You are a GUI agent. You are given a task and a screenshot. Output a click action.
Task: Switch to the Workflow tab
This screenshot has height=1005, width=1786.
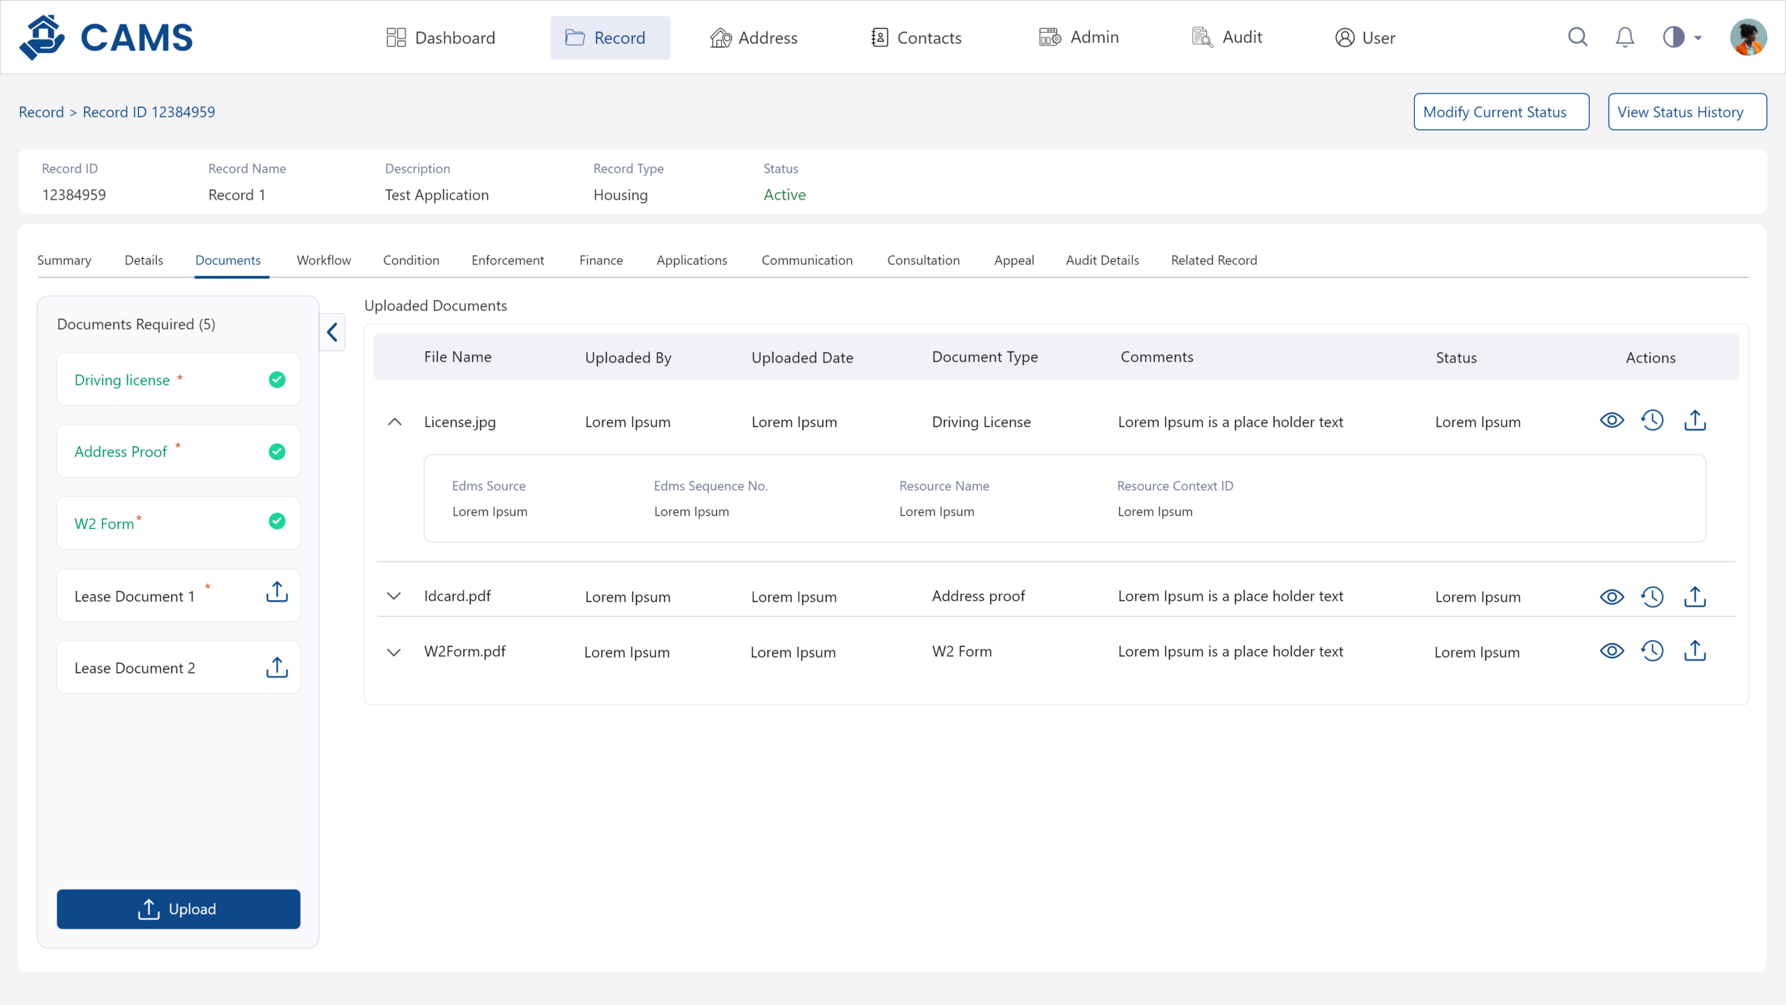point(324,260)
